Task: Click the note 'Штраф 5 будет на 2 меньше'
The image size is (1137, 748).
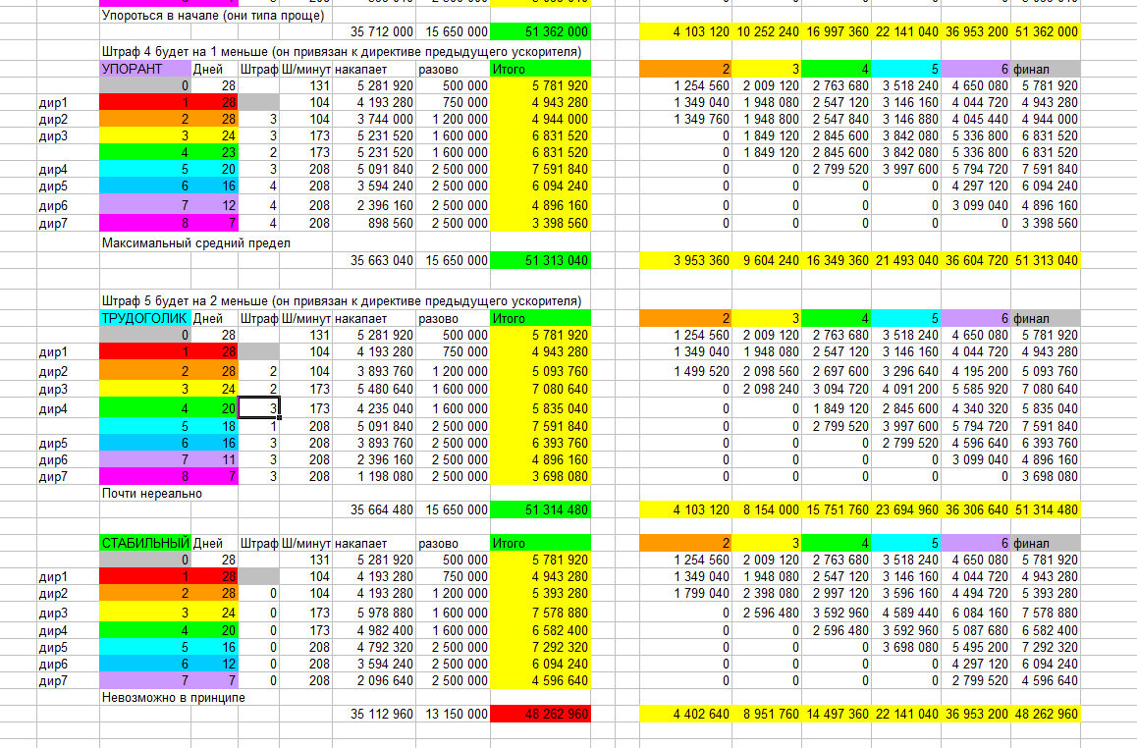Action: (x=342, y=301)
